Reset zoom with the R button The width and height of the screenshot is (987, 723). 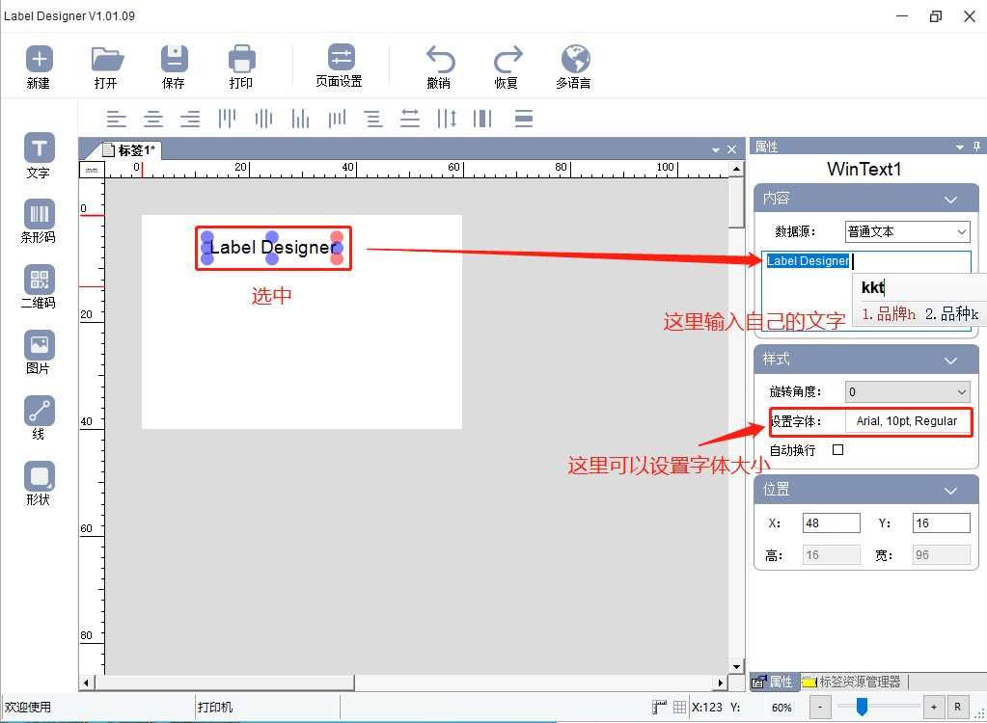pos(957,708)
